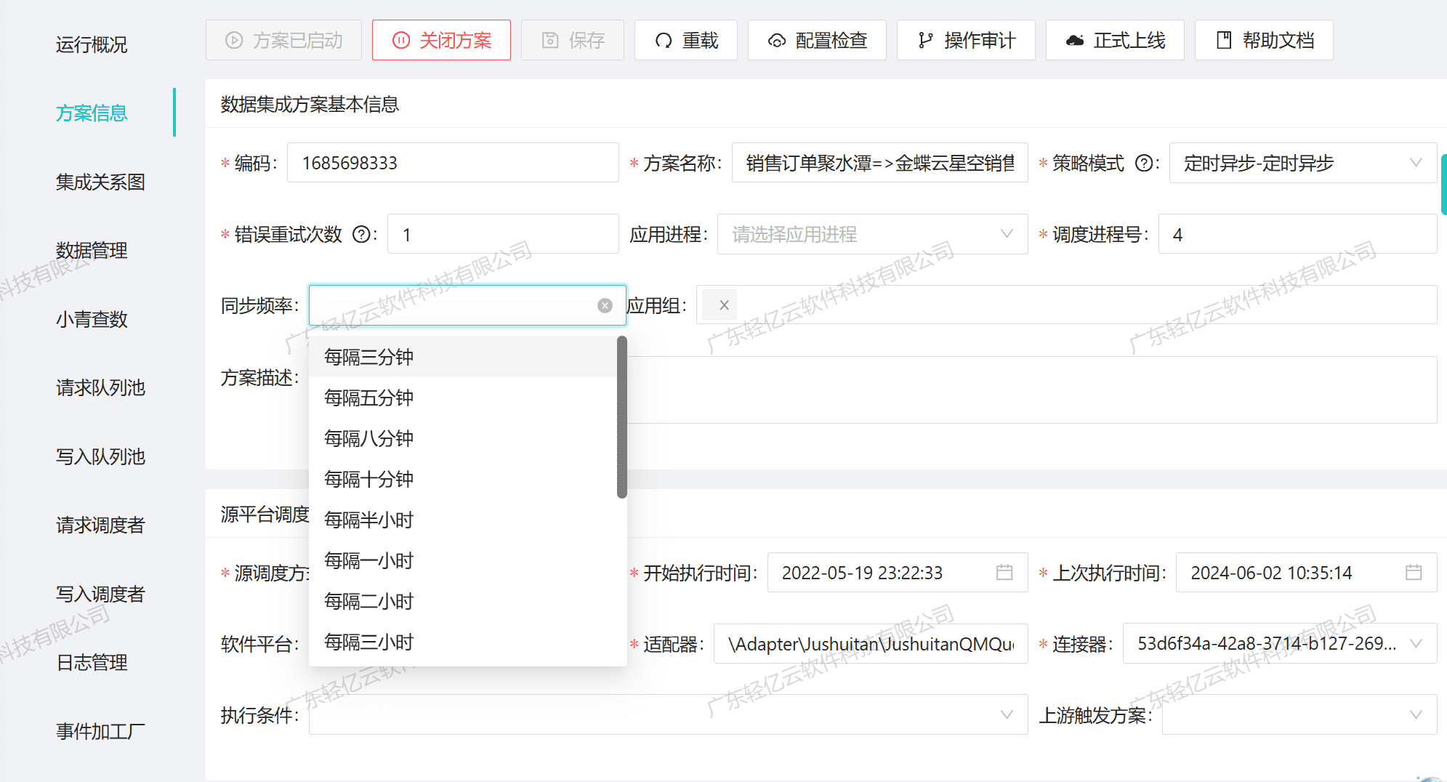Click the disabled 方案已启动 button
This screenshot has height=782, width=1447.
tap(283, 40)
